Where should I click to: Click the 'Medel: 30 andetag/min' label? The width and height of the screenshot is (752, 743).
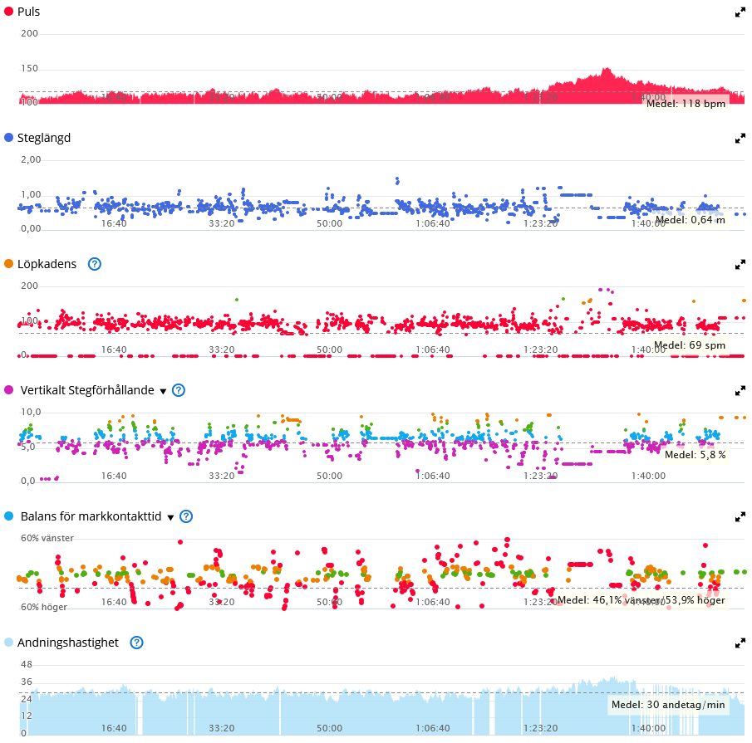[x=668, y=705]
